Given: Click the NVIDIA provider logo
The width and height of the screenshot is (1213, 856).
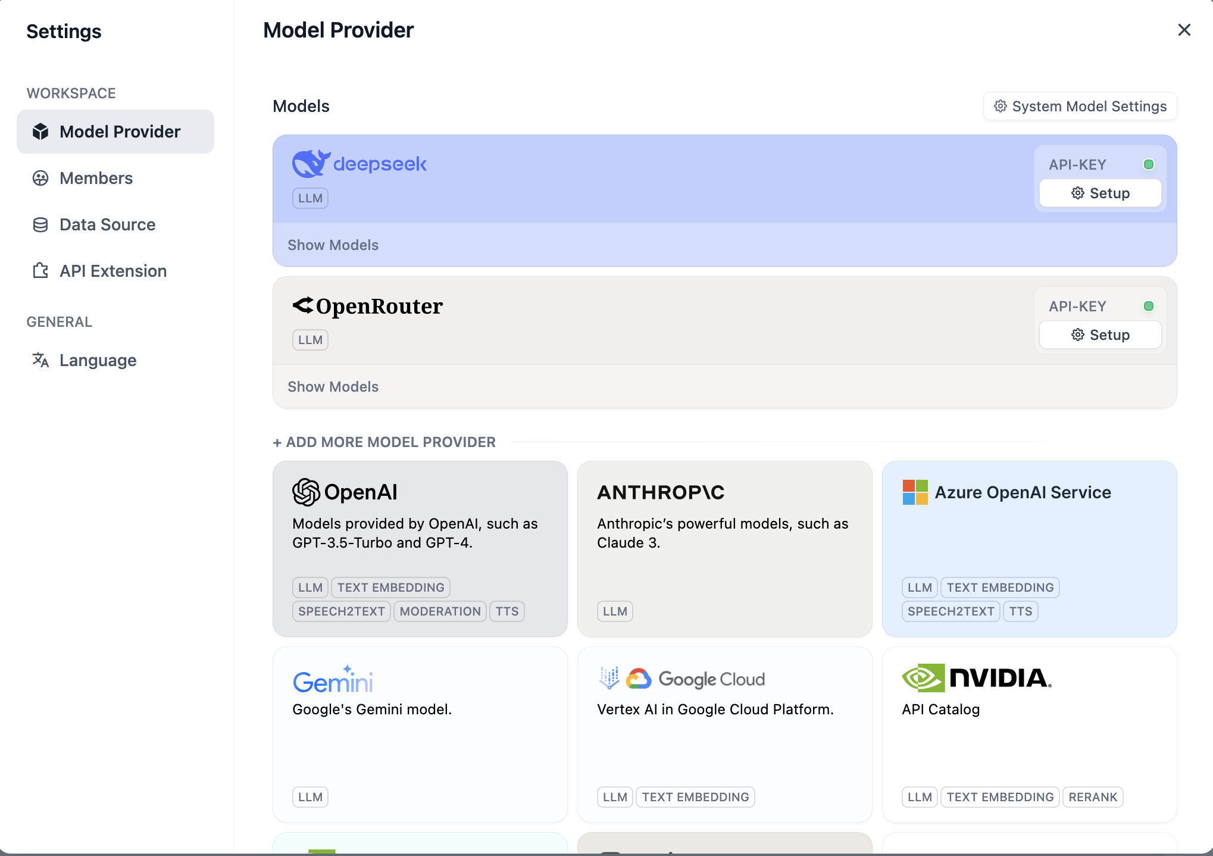Looking at the screenshot, I should 977,678.
